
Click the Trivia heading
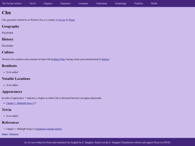pos(6,110)
